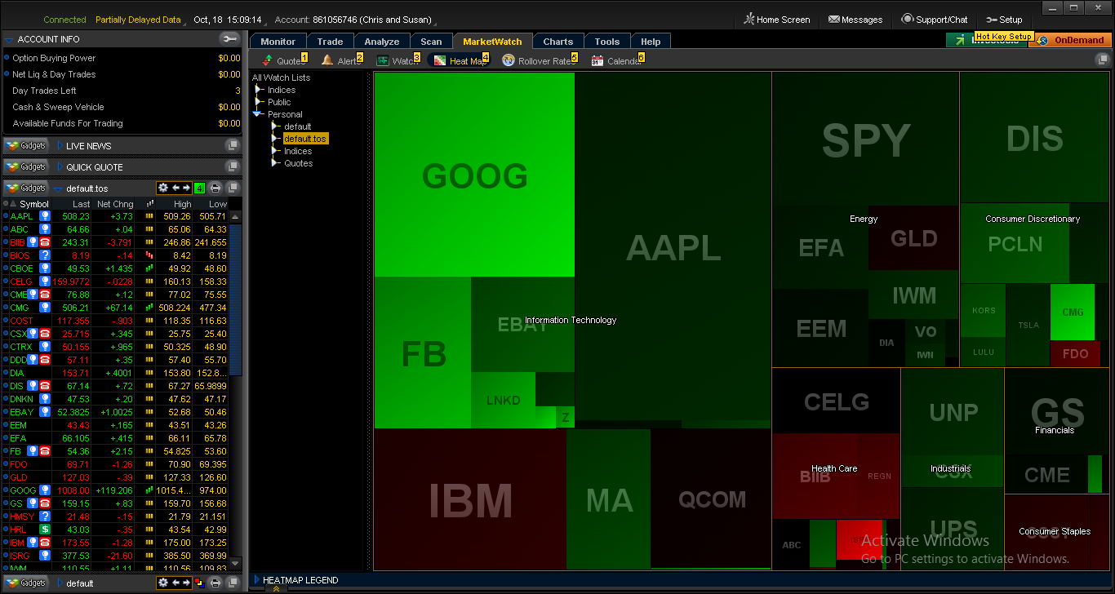This screenshot has height=594, width=1115.
Task: Detach the QUICK QUOTE gadget window
Action: click(x=233, y=166)
